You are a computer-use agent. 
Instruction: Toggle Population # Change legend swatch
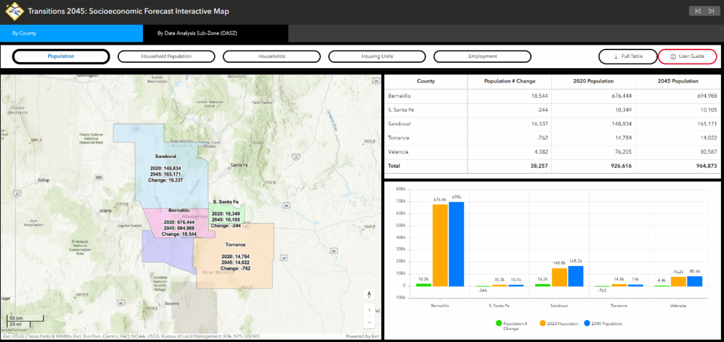pyautogui.click(x=498, y=324)
